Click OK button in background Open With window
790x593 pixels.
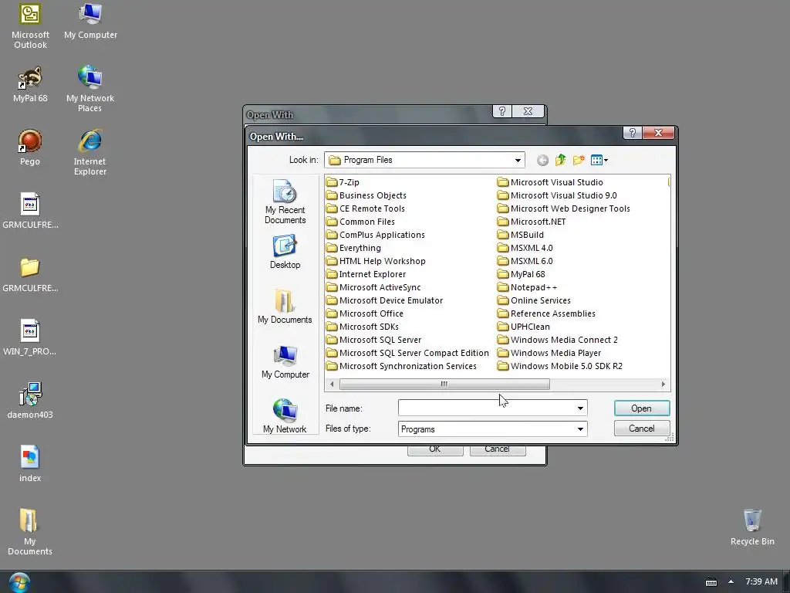coord(435,450)
